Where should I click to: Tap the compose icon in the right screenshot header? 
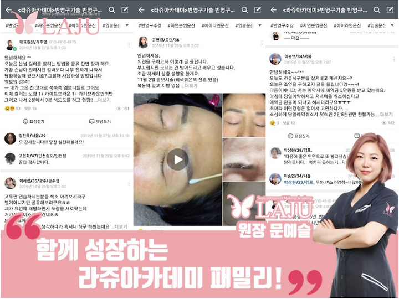(x=390, y=10)
